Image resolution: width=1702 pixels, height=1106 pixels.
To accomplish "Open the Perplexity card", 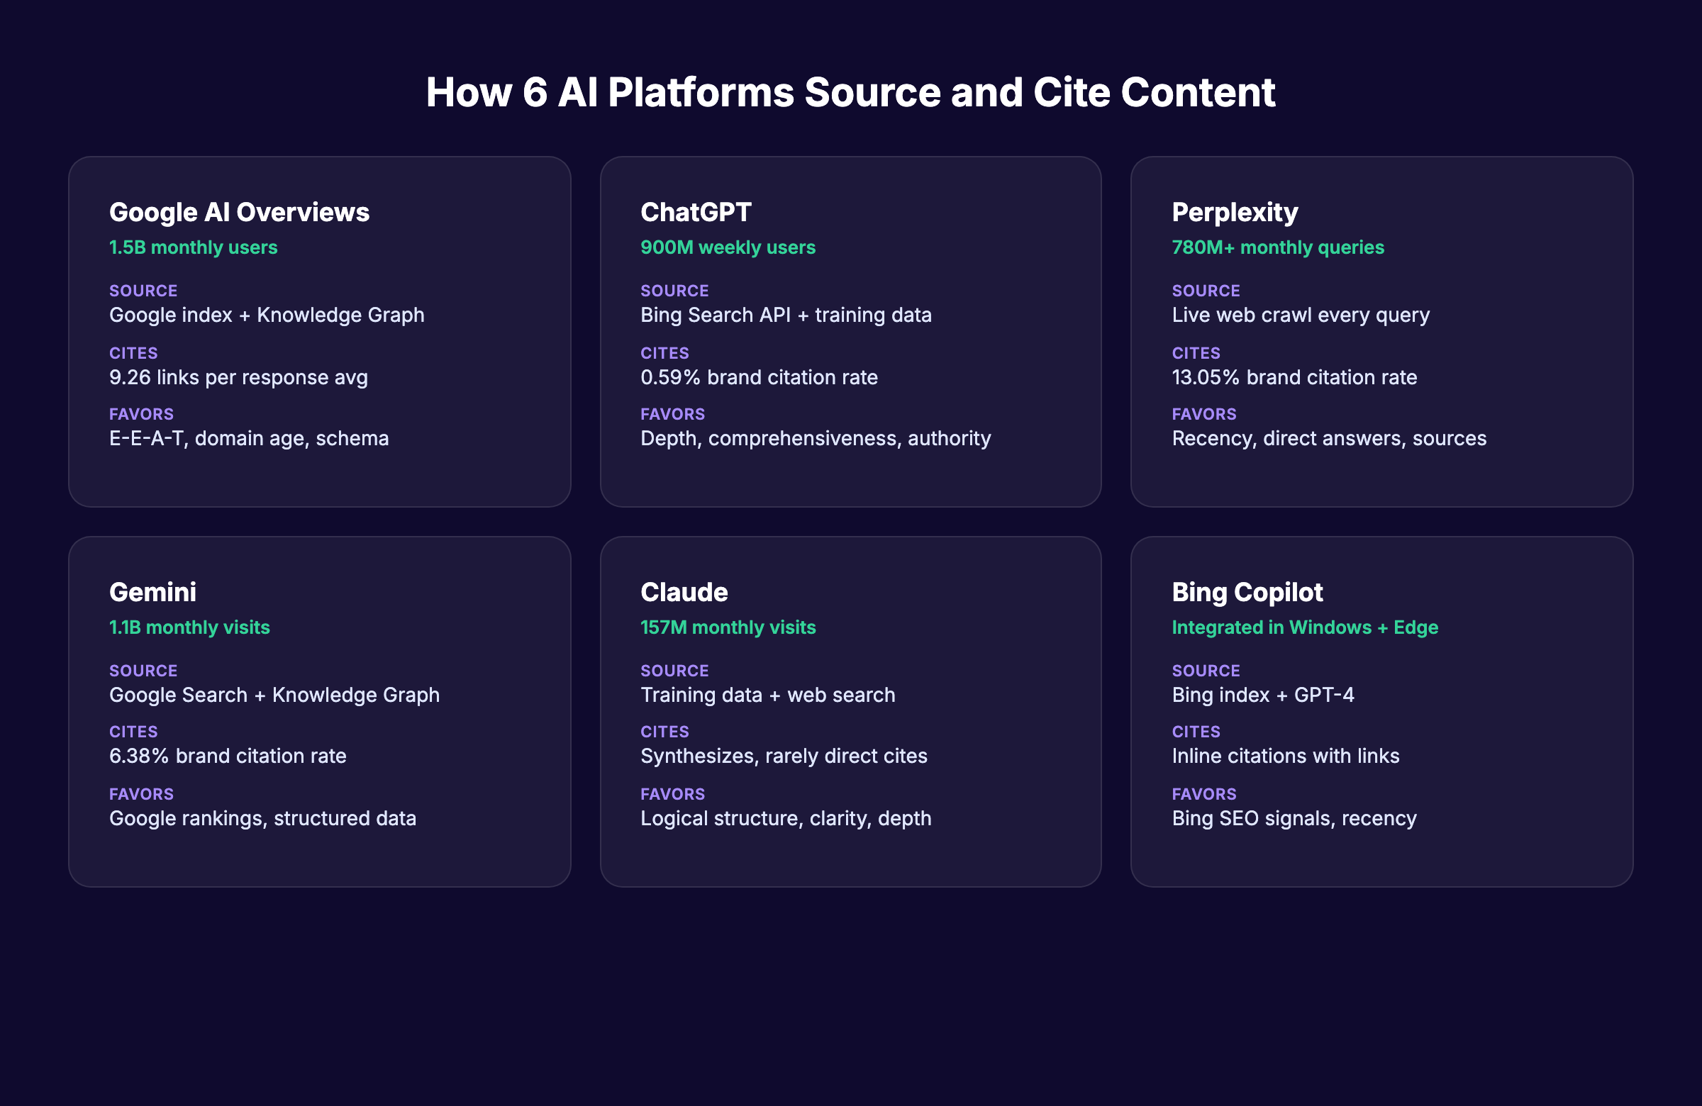I will pos(1381,333).
